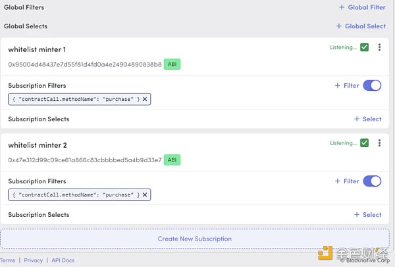Add a new Global Filter

click(362, 7)
